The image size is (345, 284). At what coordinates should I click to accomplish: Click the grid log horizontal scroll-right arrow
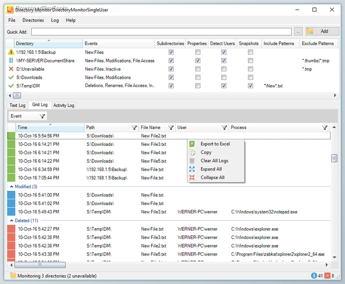pyautogui.click(x=327, y=265)
